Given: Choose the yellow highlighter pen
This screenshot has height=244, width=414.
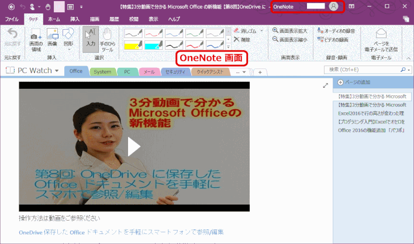Looking at the screenshot, I should (x=133, y=45).
